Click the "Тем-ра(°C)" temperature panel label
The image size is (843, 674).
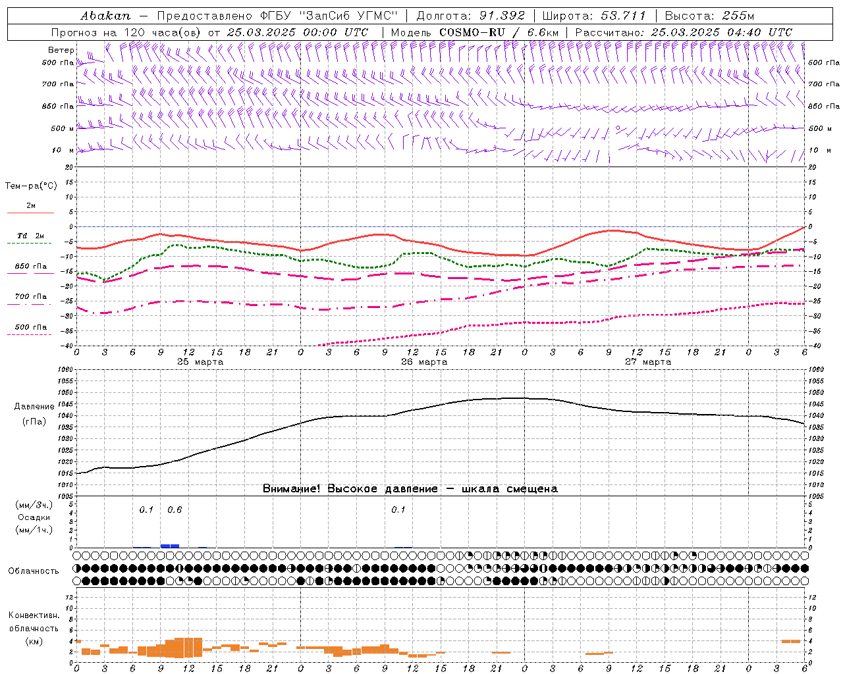pyautogui.click(x=31, y=186)
